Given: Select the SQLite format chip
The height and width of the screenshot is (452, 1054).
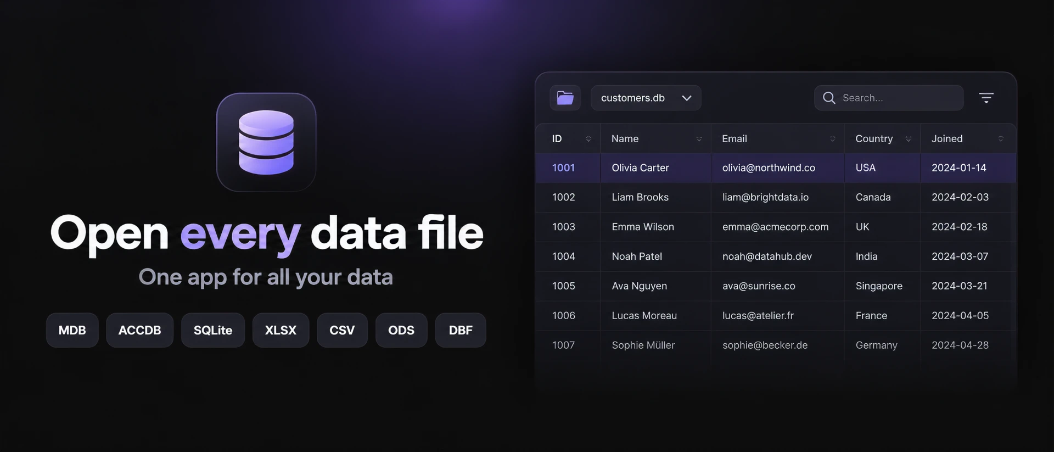Looking at the screenshot, I should coord(213,330).
